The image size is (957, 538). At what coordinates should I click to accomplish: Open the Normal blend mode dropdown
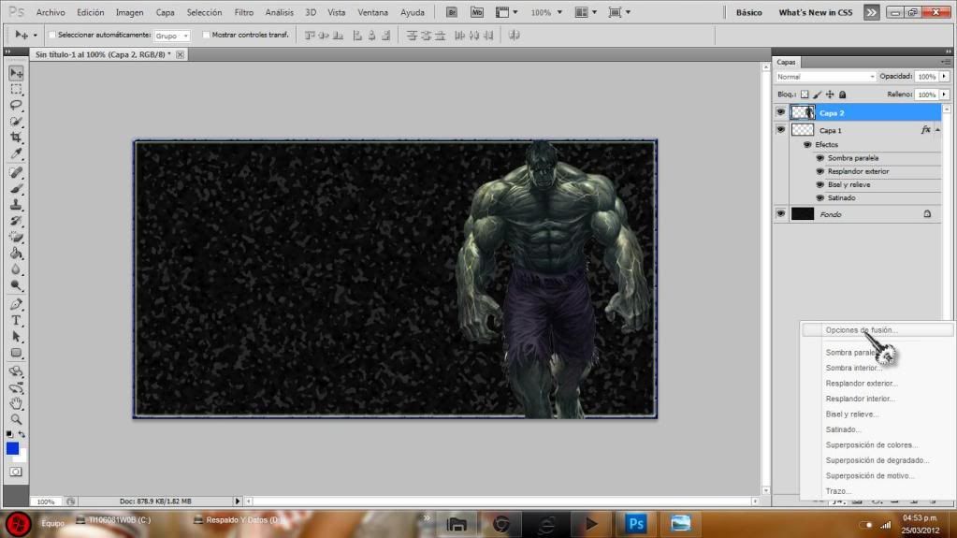tap(825, 77)
